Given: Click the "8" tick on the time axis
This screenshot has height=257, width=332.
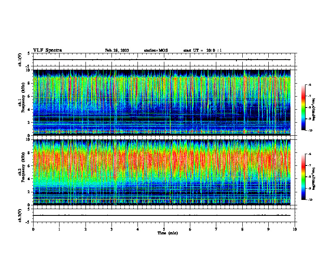Looking at the screenshot, I should coord(242,229).
